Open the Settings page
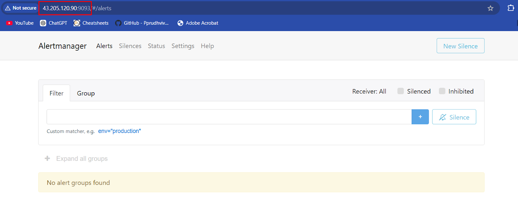Screen dimensions: 518x223 click(x=183, y=46)
